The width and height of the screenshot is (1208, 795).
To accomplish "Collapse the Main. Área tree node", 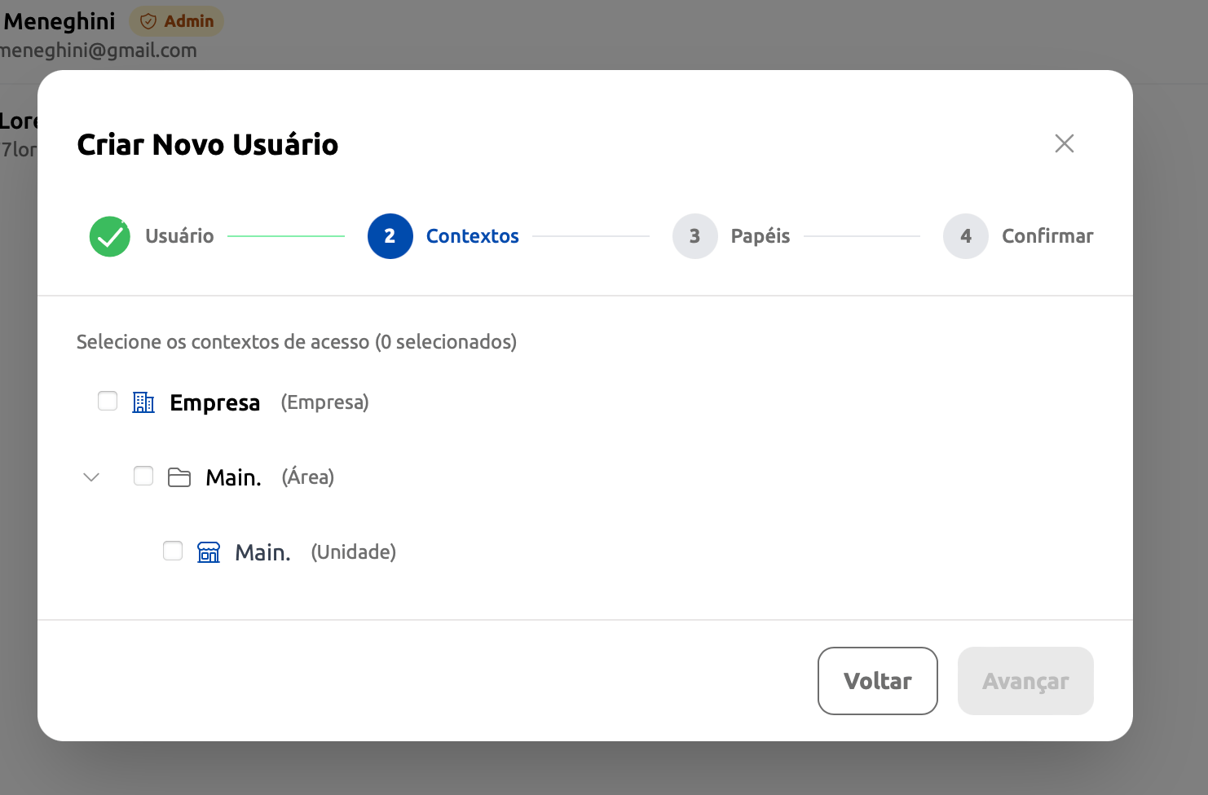I will tap(91, 477).
